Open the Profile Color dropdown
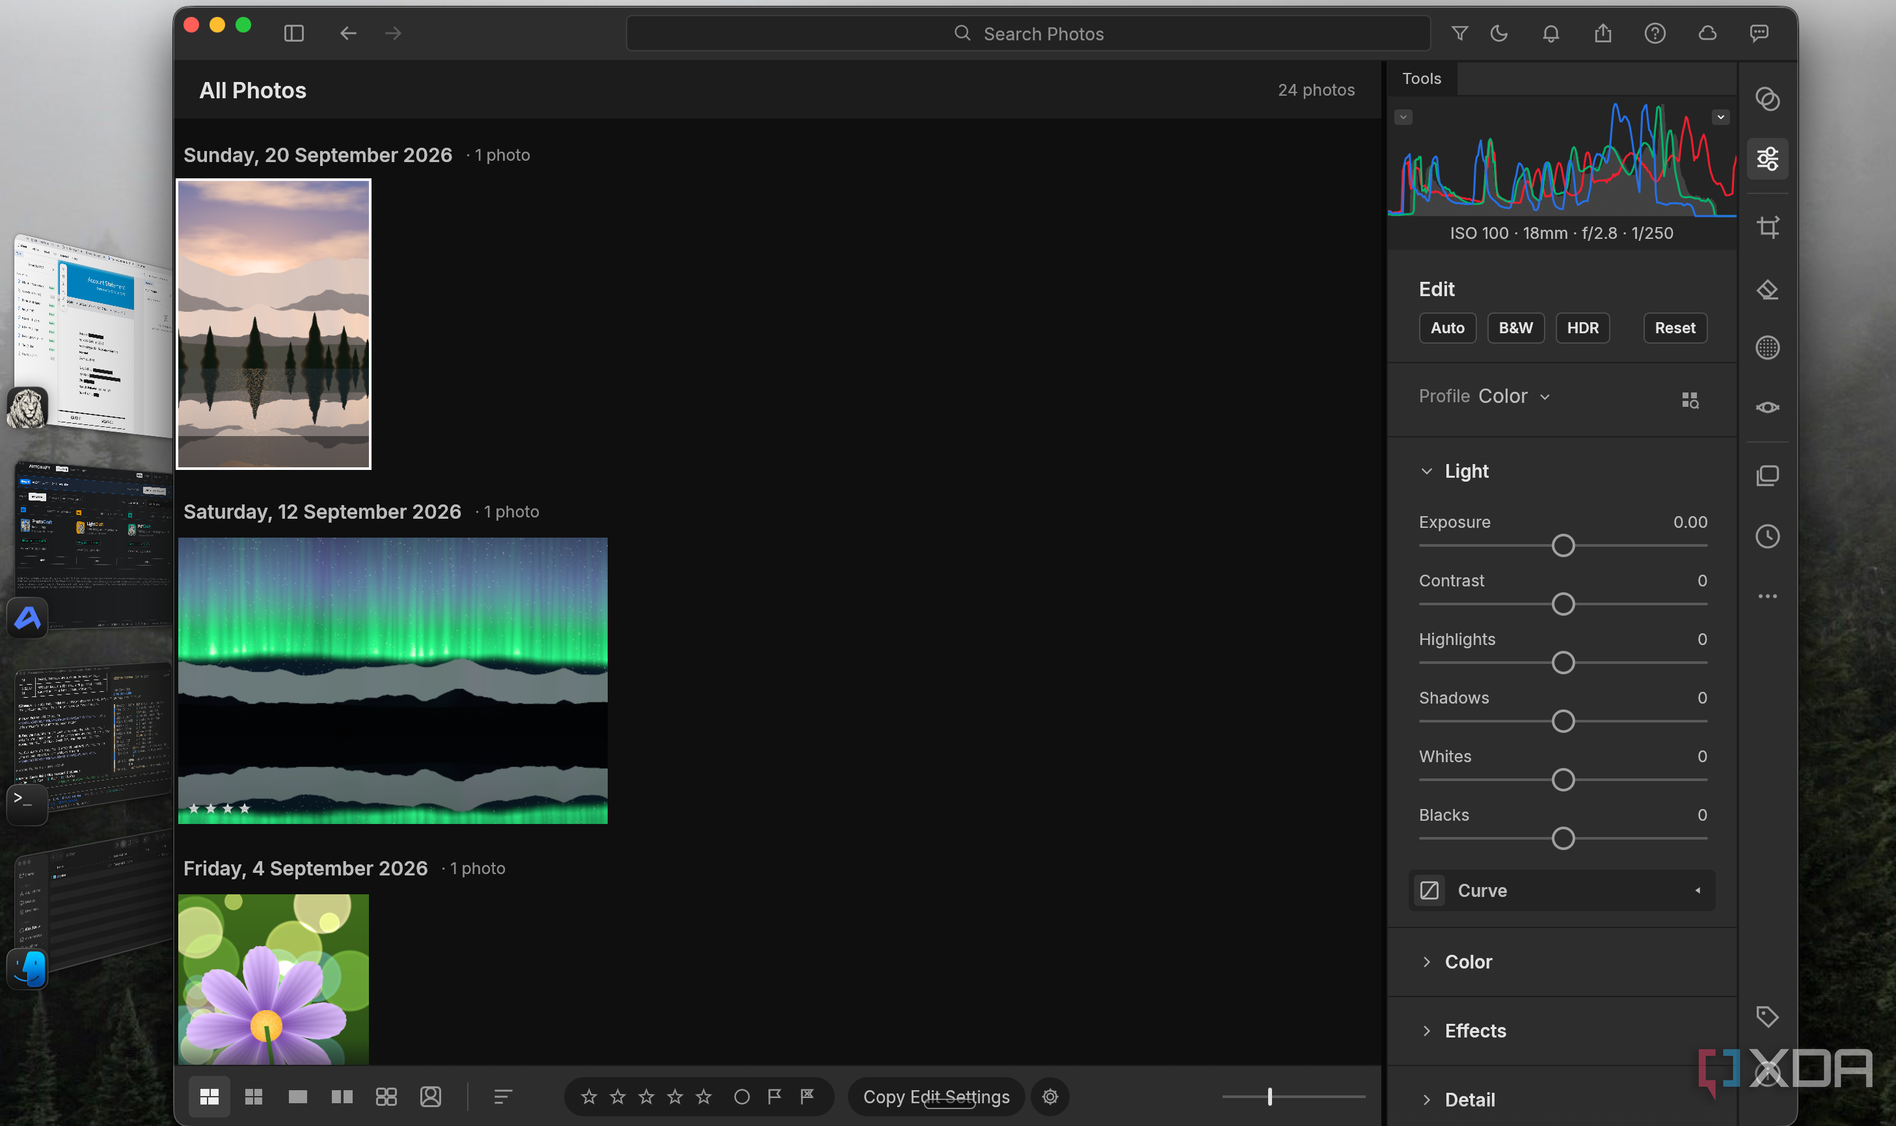This screenshot has width=1896, height=1126. pyautogui.click(x=1513, y=396)
